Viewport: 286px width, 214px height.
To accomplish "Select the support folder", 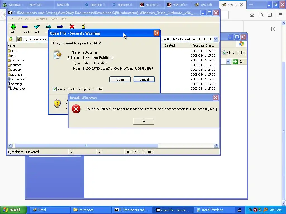I will pos(15,69).
